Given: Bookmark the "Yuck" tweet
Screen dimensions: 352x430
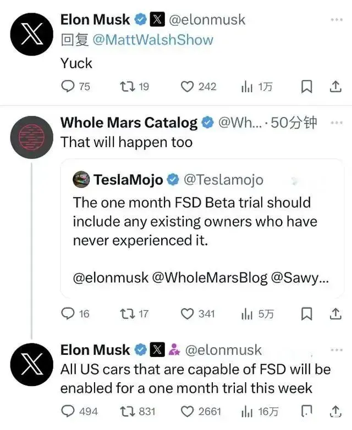Looking at the screenshot, I should pyautogui.click(x=307, y=86).
